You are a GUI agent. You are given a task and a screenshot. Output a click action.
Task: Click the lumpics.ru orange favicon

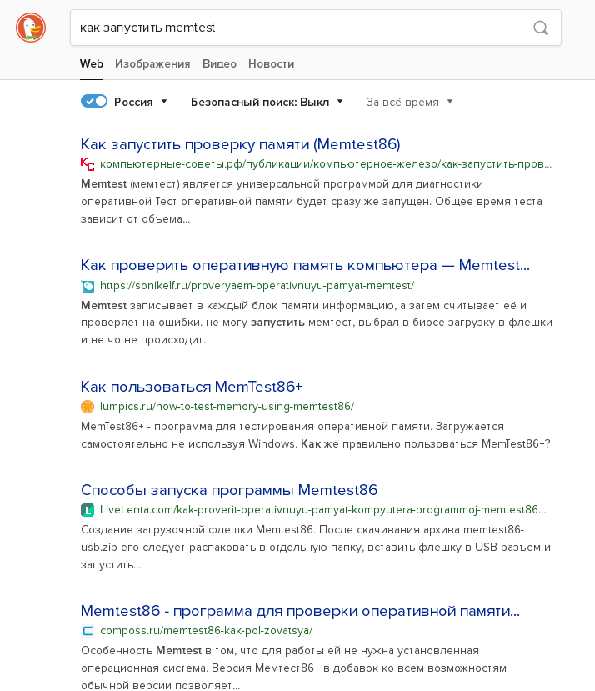87,407
